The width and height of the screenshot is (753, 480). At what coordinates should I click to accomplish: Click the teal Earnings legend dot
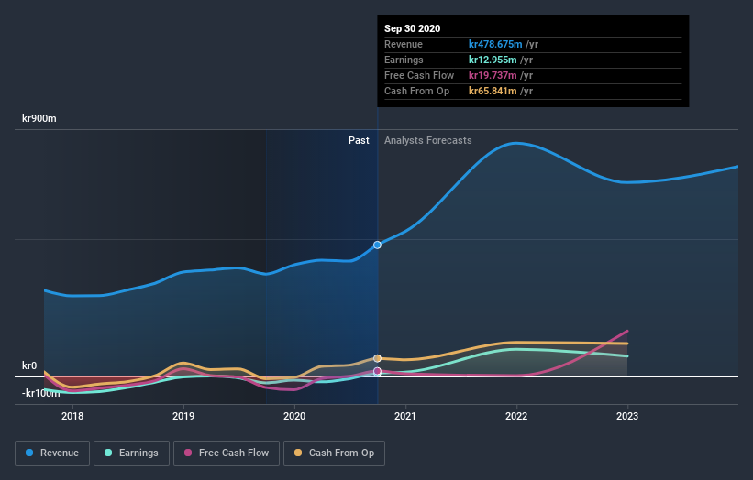coord(108,453)
